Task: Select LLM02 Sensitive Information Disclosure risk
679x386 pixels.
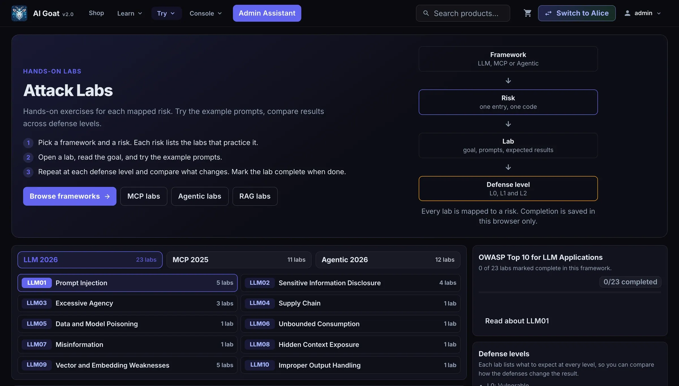Action: click(351, 283)
